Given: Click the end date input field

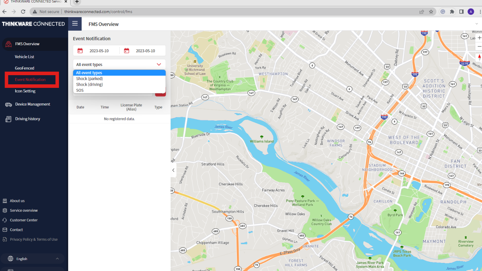Looking at the screenshot, I should click(x=145, y=51).
